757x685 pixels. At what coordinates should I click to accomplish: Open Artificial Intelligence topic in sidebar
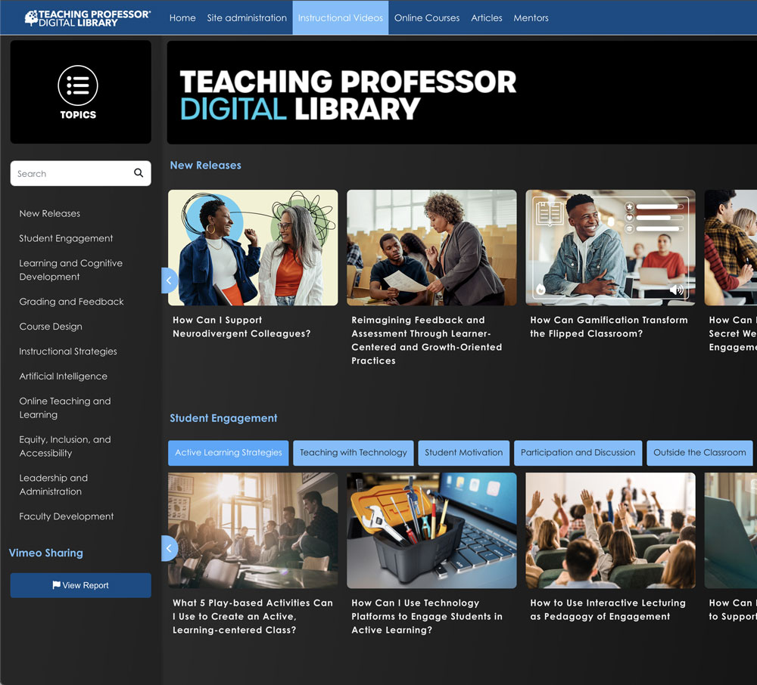63,377
